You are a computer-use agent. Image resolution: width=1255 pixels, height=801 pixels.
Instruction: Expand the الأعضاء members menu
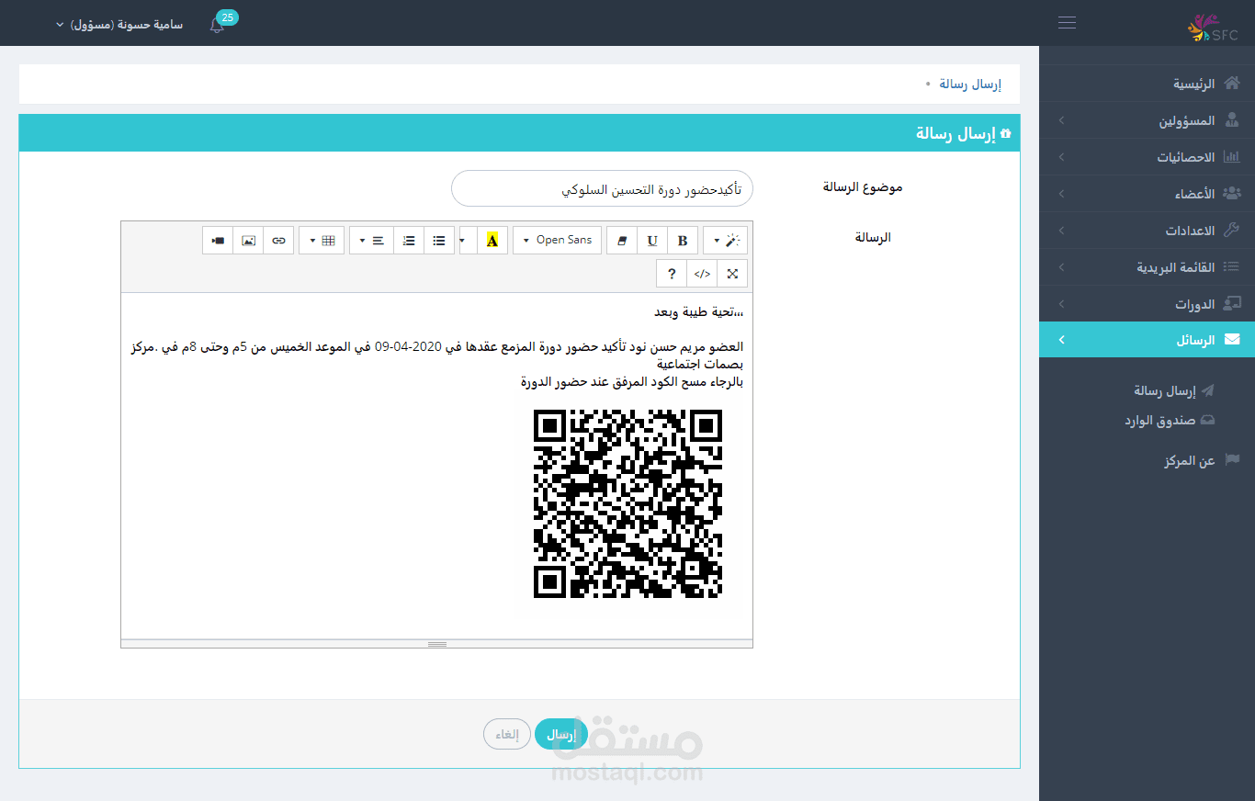click(x=1147, y=194)
